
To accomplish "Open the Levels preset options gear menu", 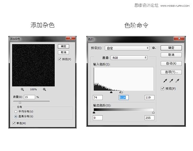I will pos(154,48).
